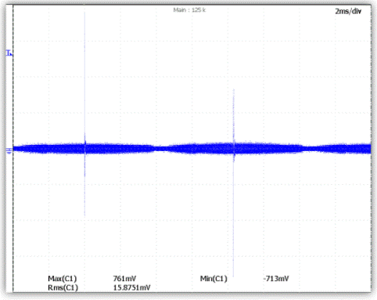
Task: Click the 15.8751mV RMS value
Action: pos(131,287)
